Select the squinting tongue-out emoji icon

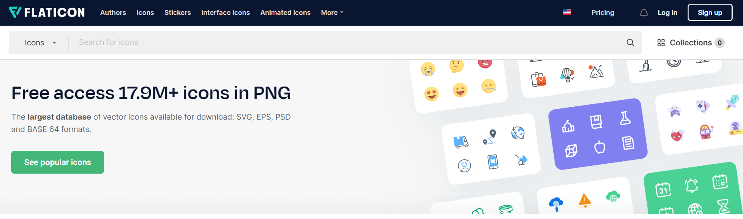[460, 89]
